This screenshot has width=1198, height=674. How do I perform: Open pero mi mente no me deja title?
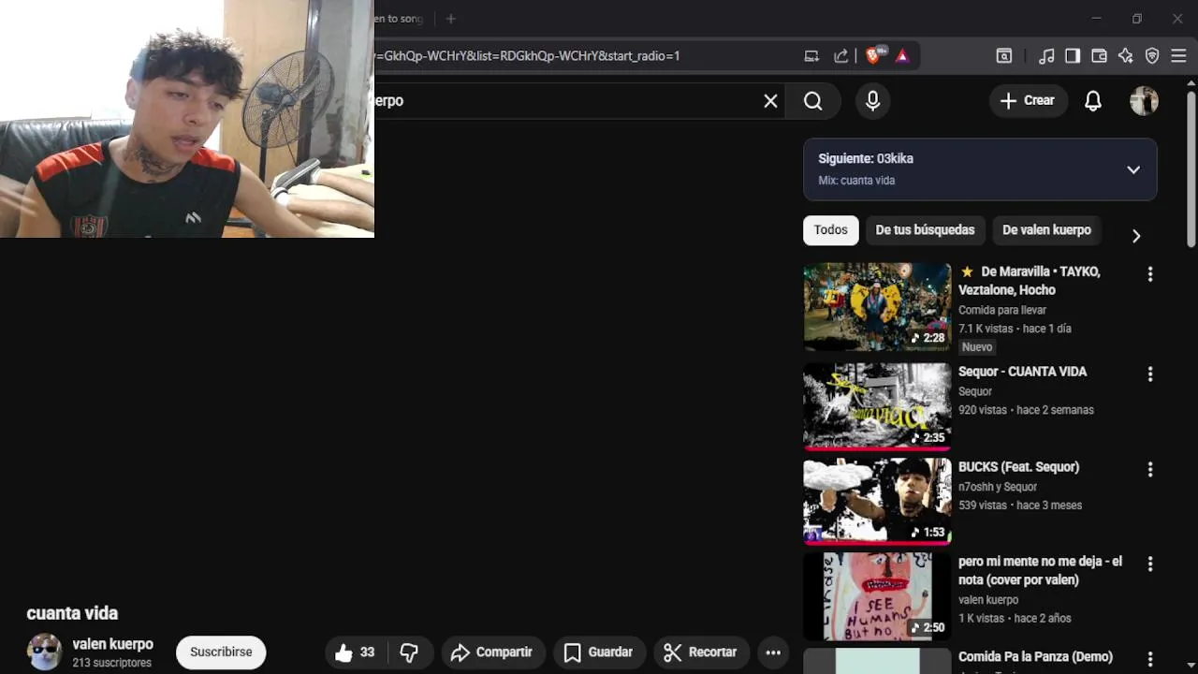click(1040, 571)
